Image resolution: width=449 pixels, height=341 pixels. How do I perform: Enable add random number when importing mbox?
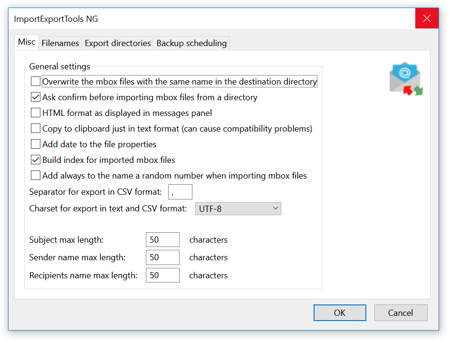tap(36, 176)
